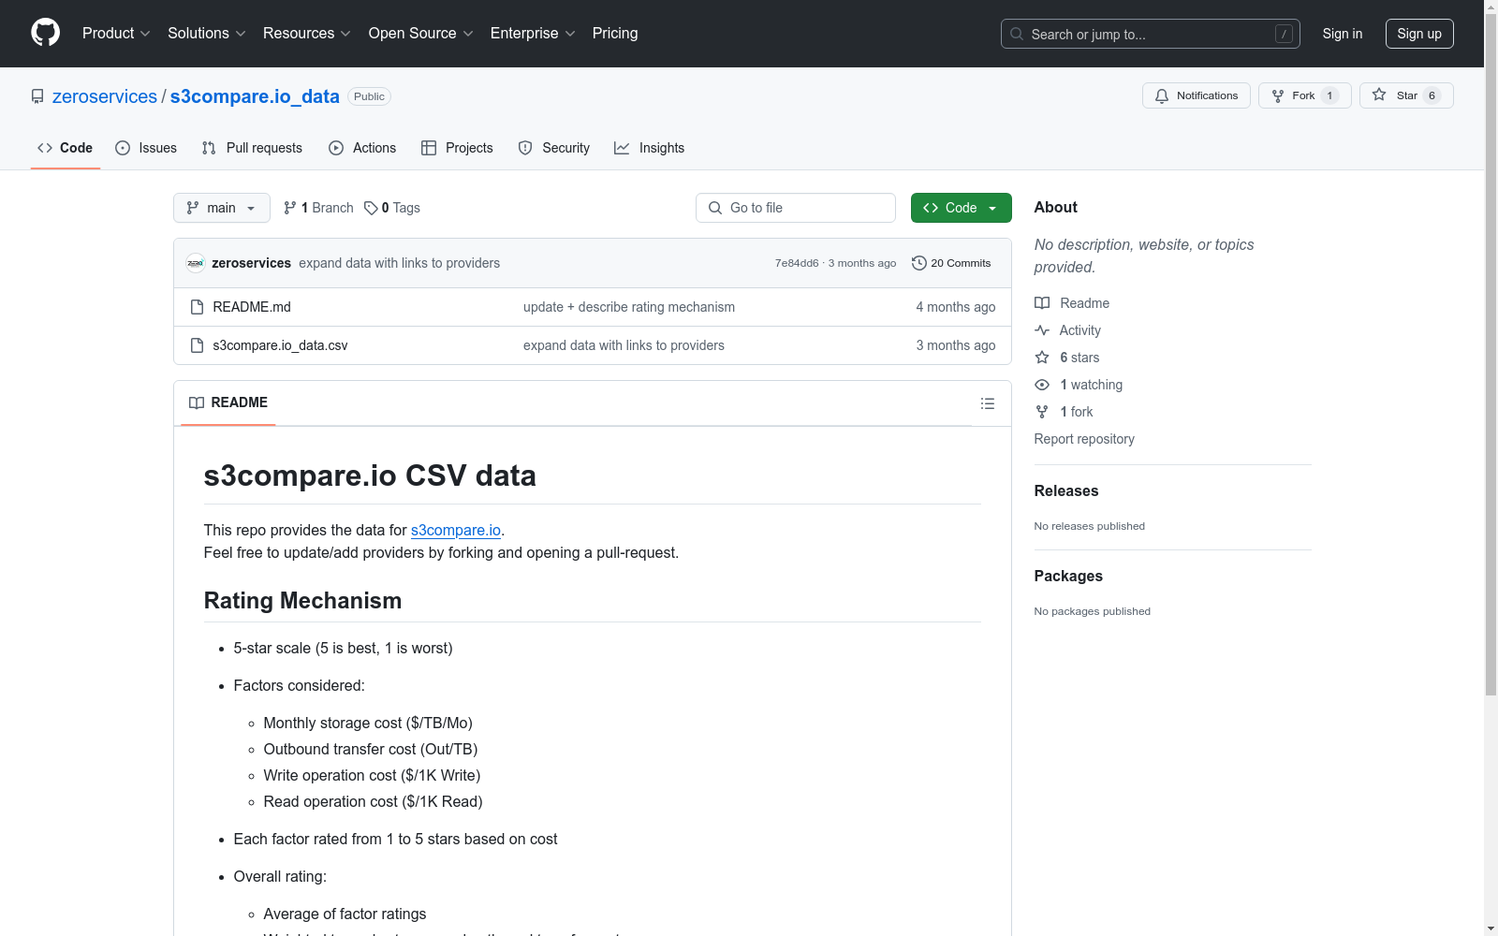Click the Go to file search field
The width and height of the screenshot is (1498, 936).
tap(796, 208)
